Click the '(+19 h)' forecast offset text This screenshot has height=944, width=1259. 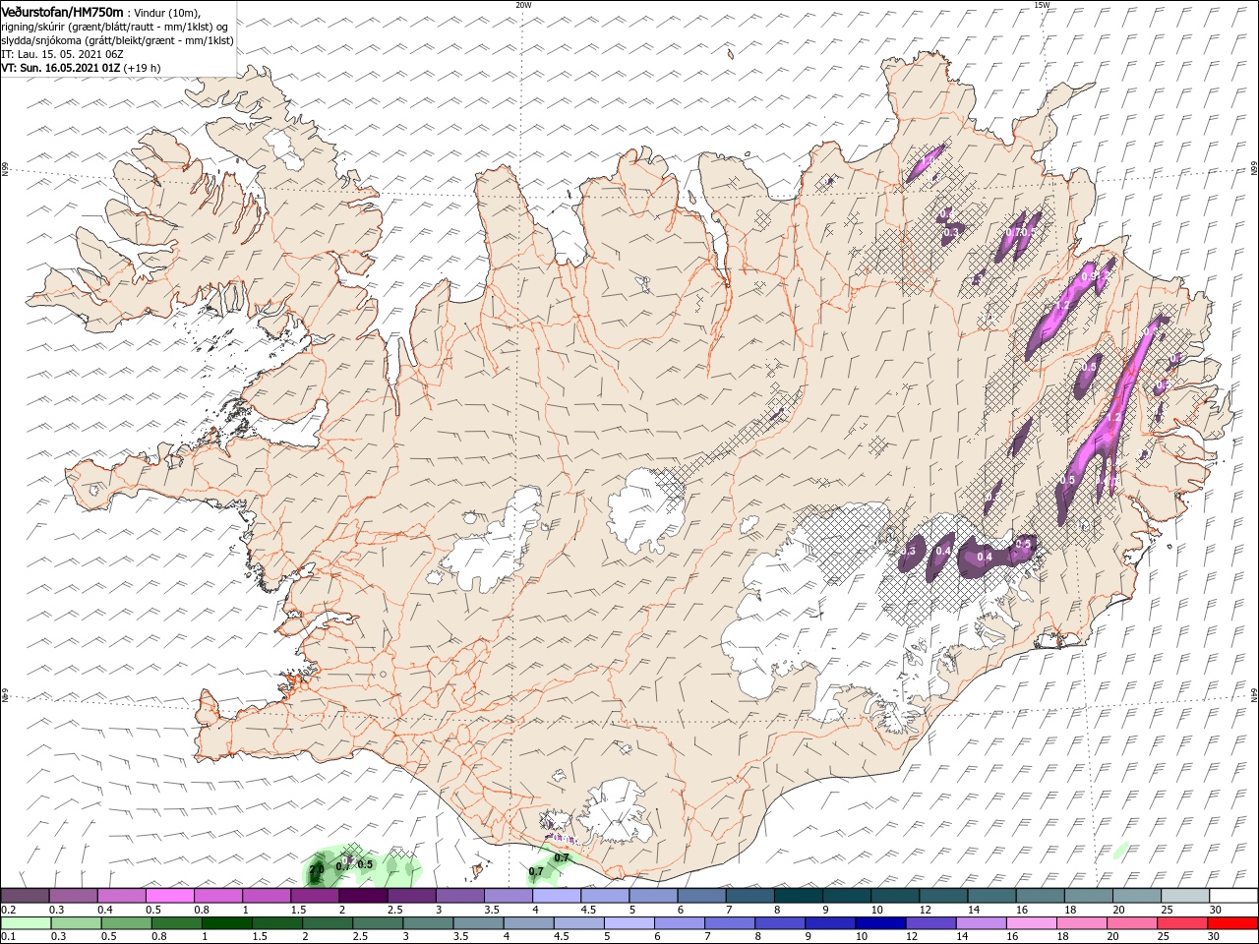point(143,68)
